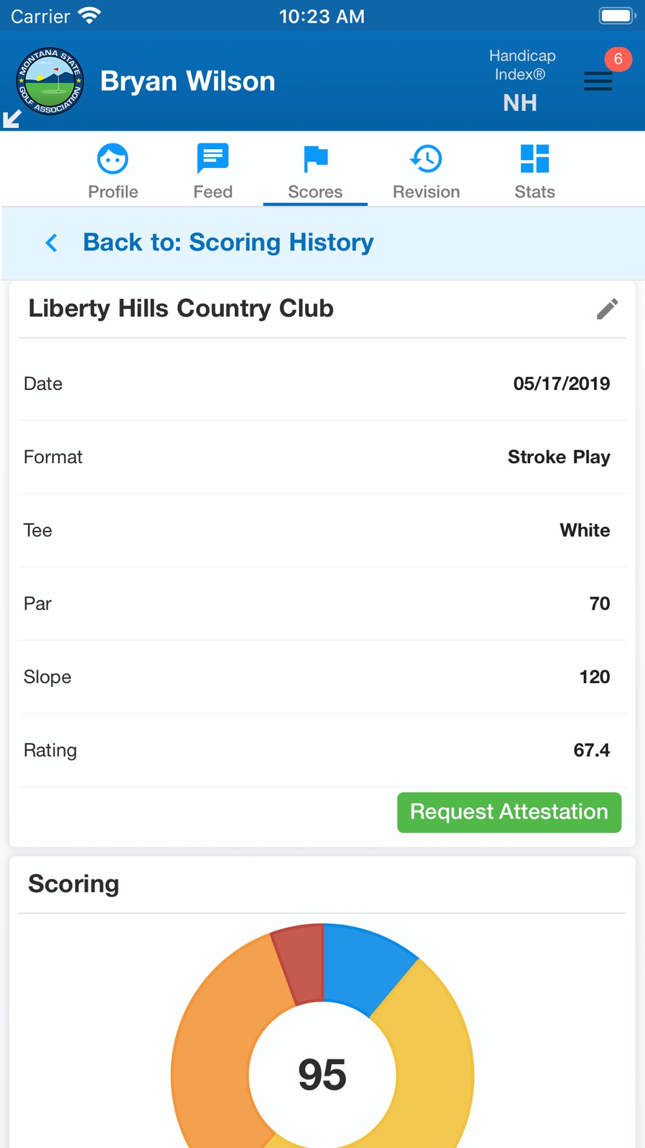Switch to the Feed tab label
This screenshot has width=645, height=1148.
213,192
